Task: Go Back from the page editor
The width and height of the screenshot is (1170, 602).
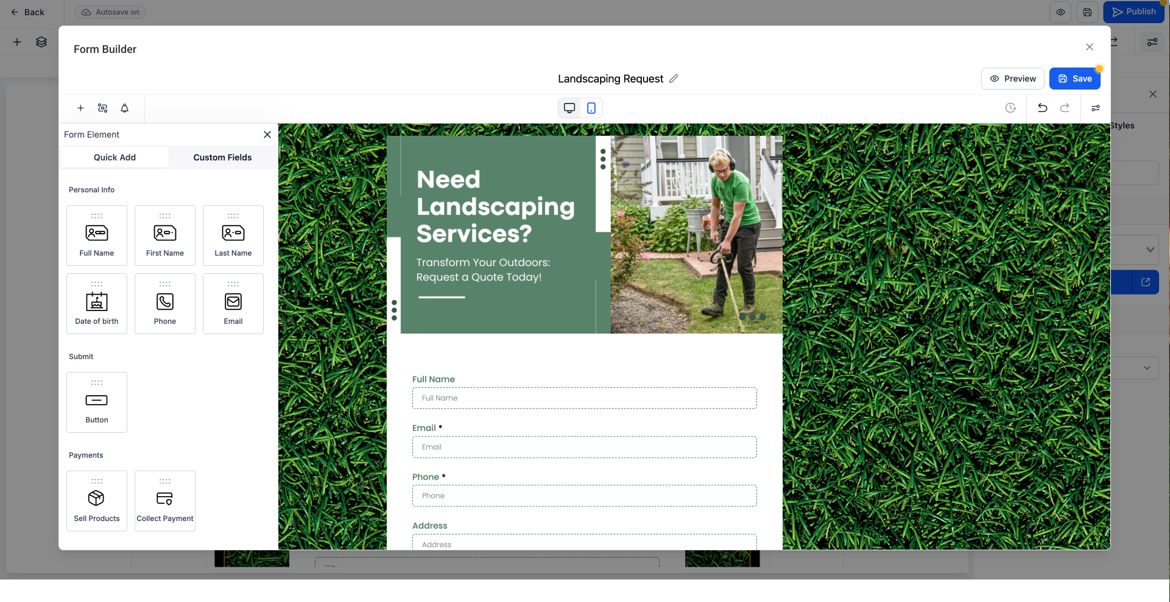Action: [27, 12]
